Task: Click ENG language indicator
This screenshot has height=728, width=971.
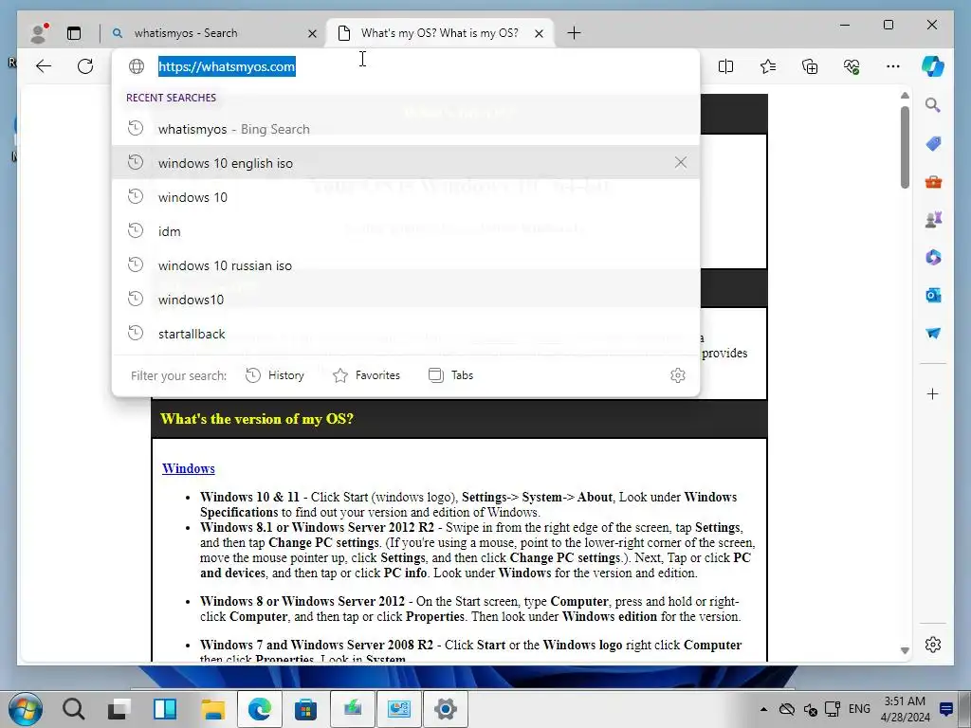Action: 859,709
